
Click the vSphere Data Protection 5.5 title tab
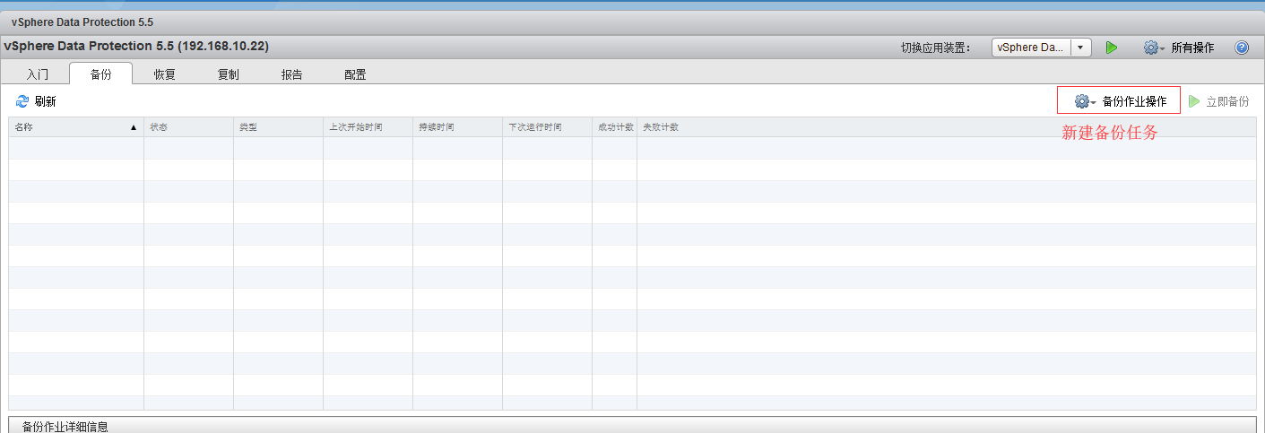pyautogui.click(x=82, y=22)
